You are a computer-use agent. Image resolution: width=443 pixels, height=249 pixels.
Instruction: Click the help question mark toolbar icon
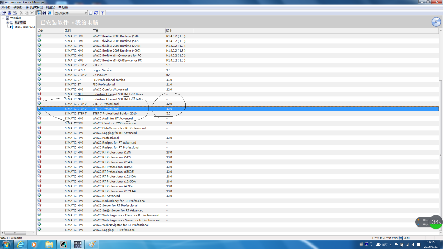102,13
